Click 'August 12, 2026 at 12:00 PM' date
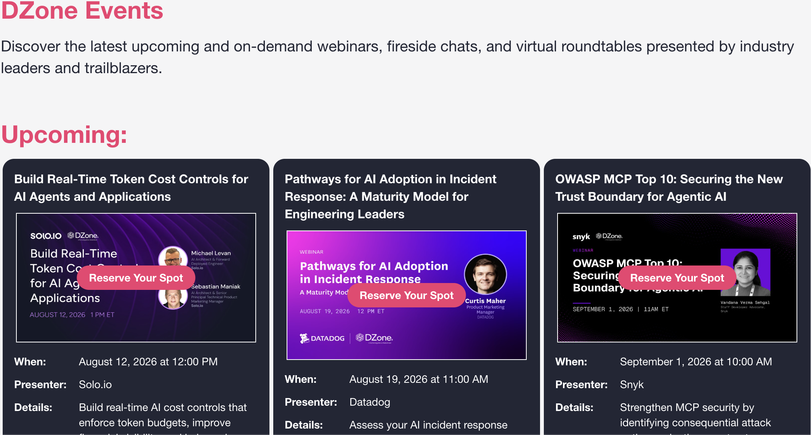Image resolution: width=811 pixels, height=435 pixels. [x=148, y=361]
